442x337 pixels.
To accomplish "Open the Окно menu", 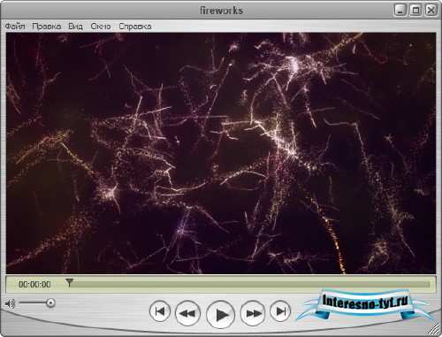I will tap(101, 27).
